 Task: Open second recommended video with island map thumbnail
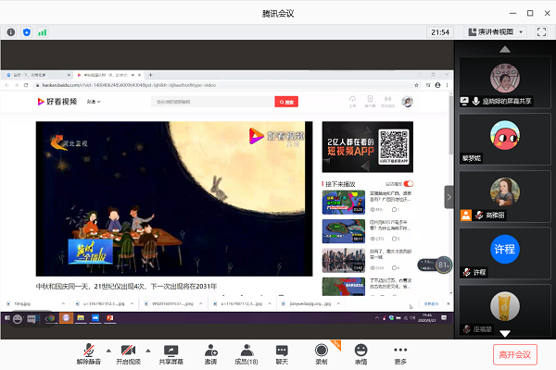pos(344,231)
